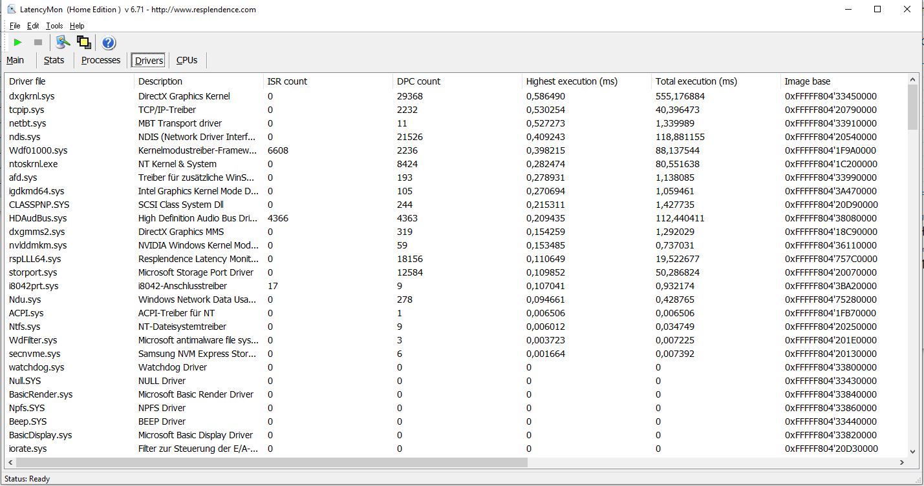Click DirectX Graphics Kernel description cell

point(184,96)
